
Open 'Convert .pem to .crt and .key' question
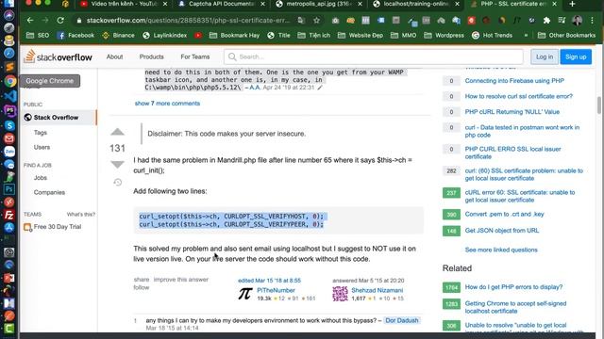coord(504,214)
